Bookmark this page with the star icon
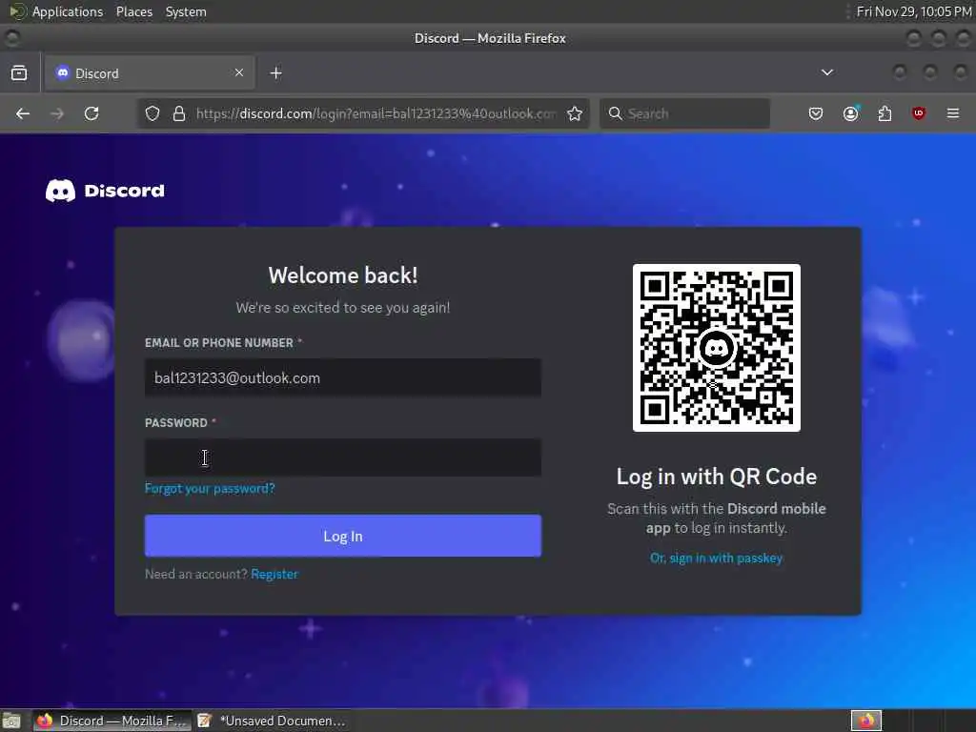Image resolution: width=976 pixels, height=732 pixels. [x=575, y=113]
